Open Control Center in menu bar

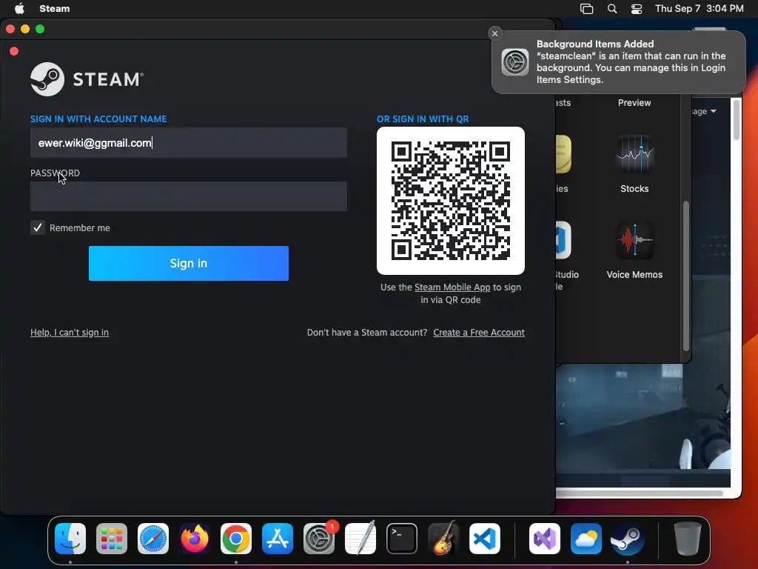[x=637, y=9]
